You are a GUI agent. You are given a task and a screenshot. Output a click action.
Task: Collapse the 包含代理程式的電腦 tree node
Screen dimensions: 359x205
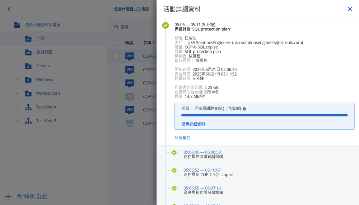tap(6, 25)
